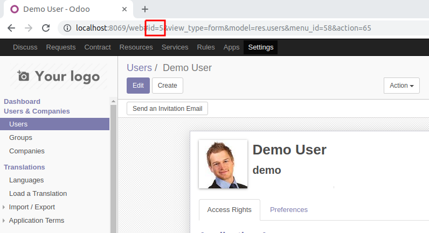Click the demo login text
The width and height of the screenshot is (429, 233).
click(x=267, y=170)
